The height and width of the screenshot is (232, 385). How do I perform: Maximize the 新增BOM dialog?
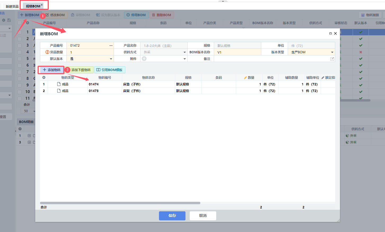330,33
